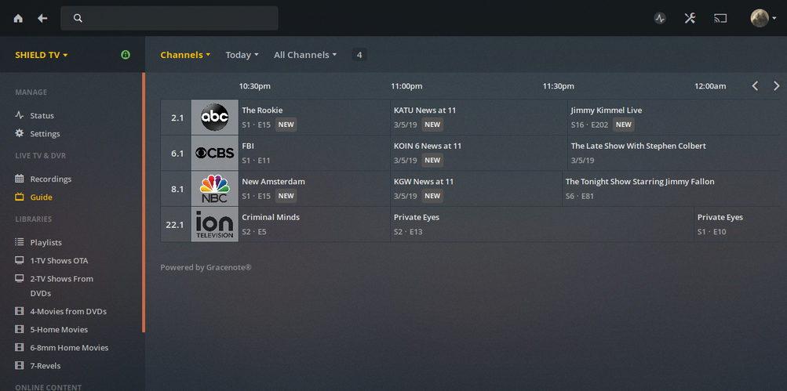Click the search input field

coord(169,18)
